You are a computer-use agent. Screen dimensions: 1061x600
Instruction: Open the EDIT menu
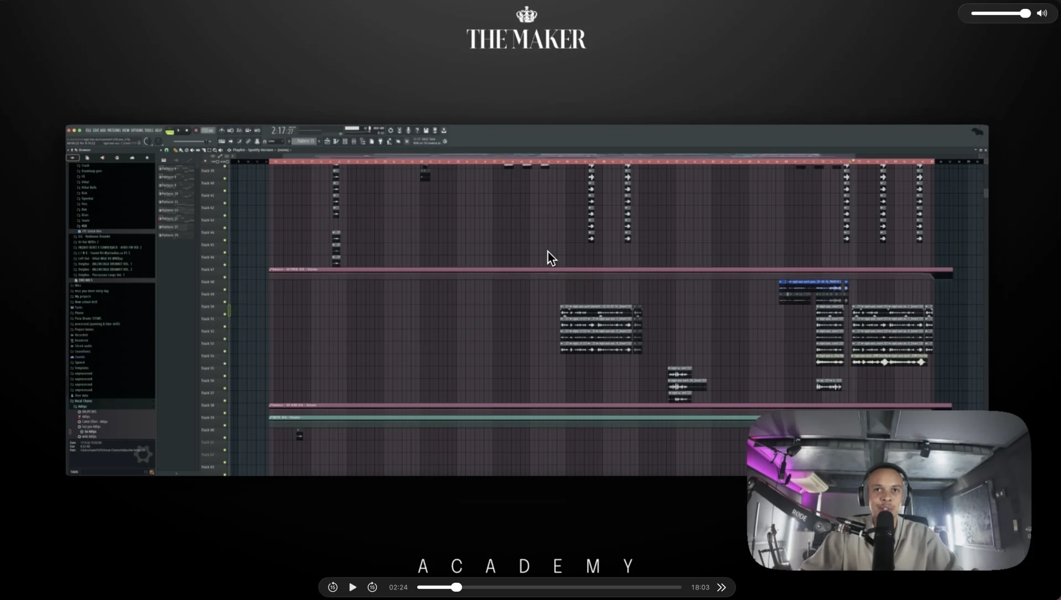tap(95, 130)
